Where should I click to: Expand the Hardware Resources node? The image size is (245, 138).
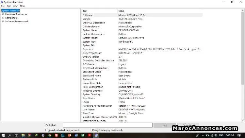click(x=3, y=14)
